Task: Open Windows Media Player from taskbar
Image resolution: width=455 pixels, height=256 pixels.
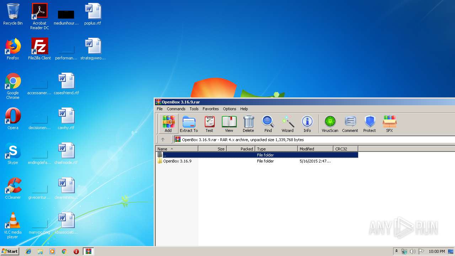Action: pos(52,251)
